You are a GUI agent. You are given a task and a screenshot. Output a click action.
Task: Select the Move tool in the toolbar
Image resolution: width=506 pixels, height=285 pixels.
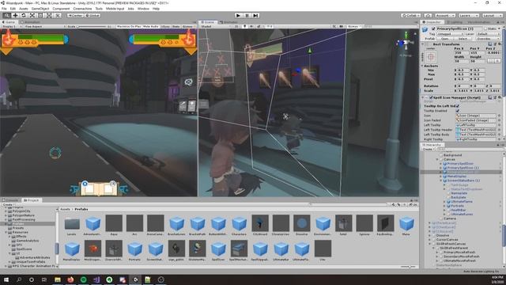coord(15,15)
